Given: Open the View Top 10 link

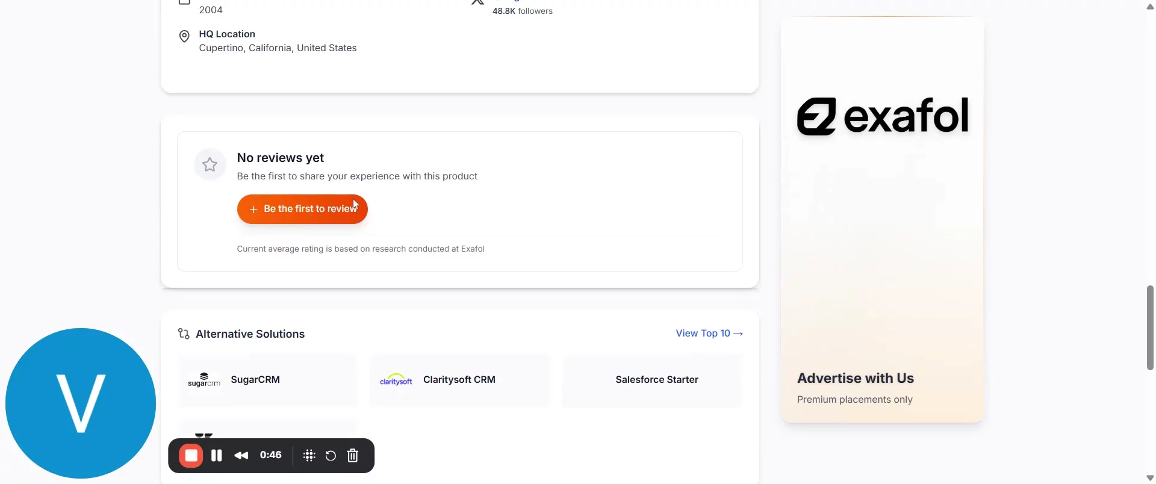Looking at the screenshot, I should tap(709, 334).
